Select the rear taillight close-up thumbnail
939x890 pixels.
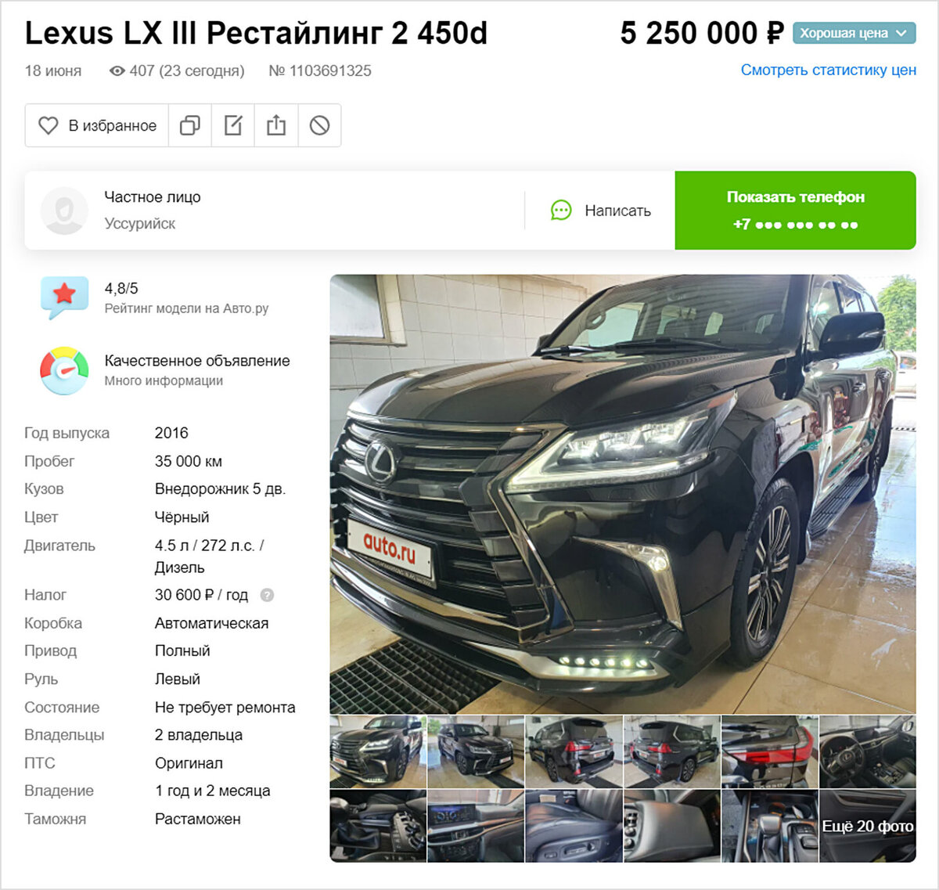click(x=769, y=751)
